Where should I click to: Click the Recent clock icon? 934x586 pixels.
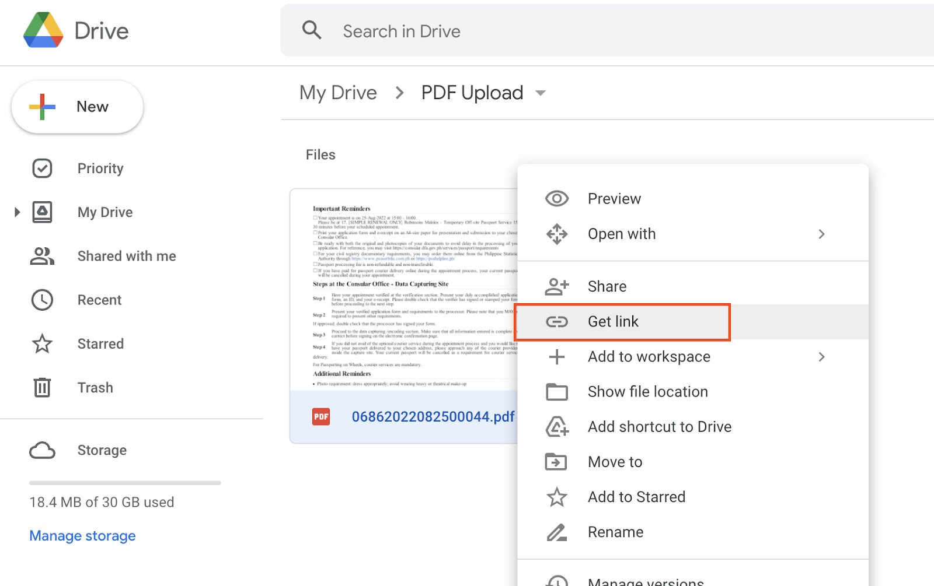42,300
